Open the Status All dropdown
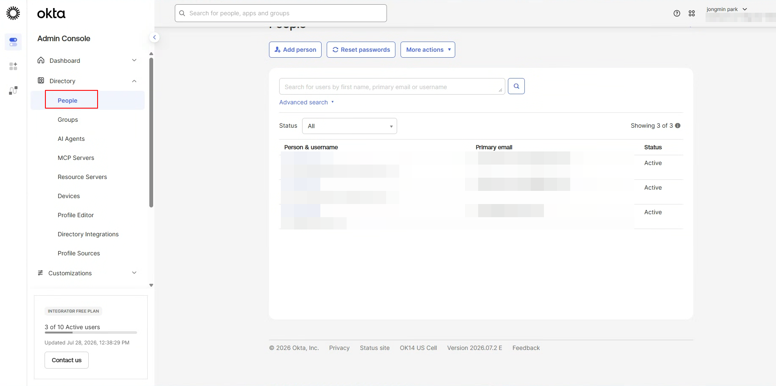 click(350, 126)
